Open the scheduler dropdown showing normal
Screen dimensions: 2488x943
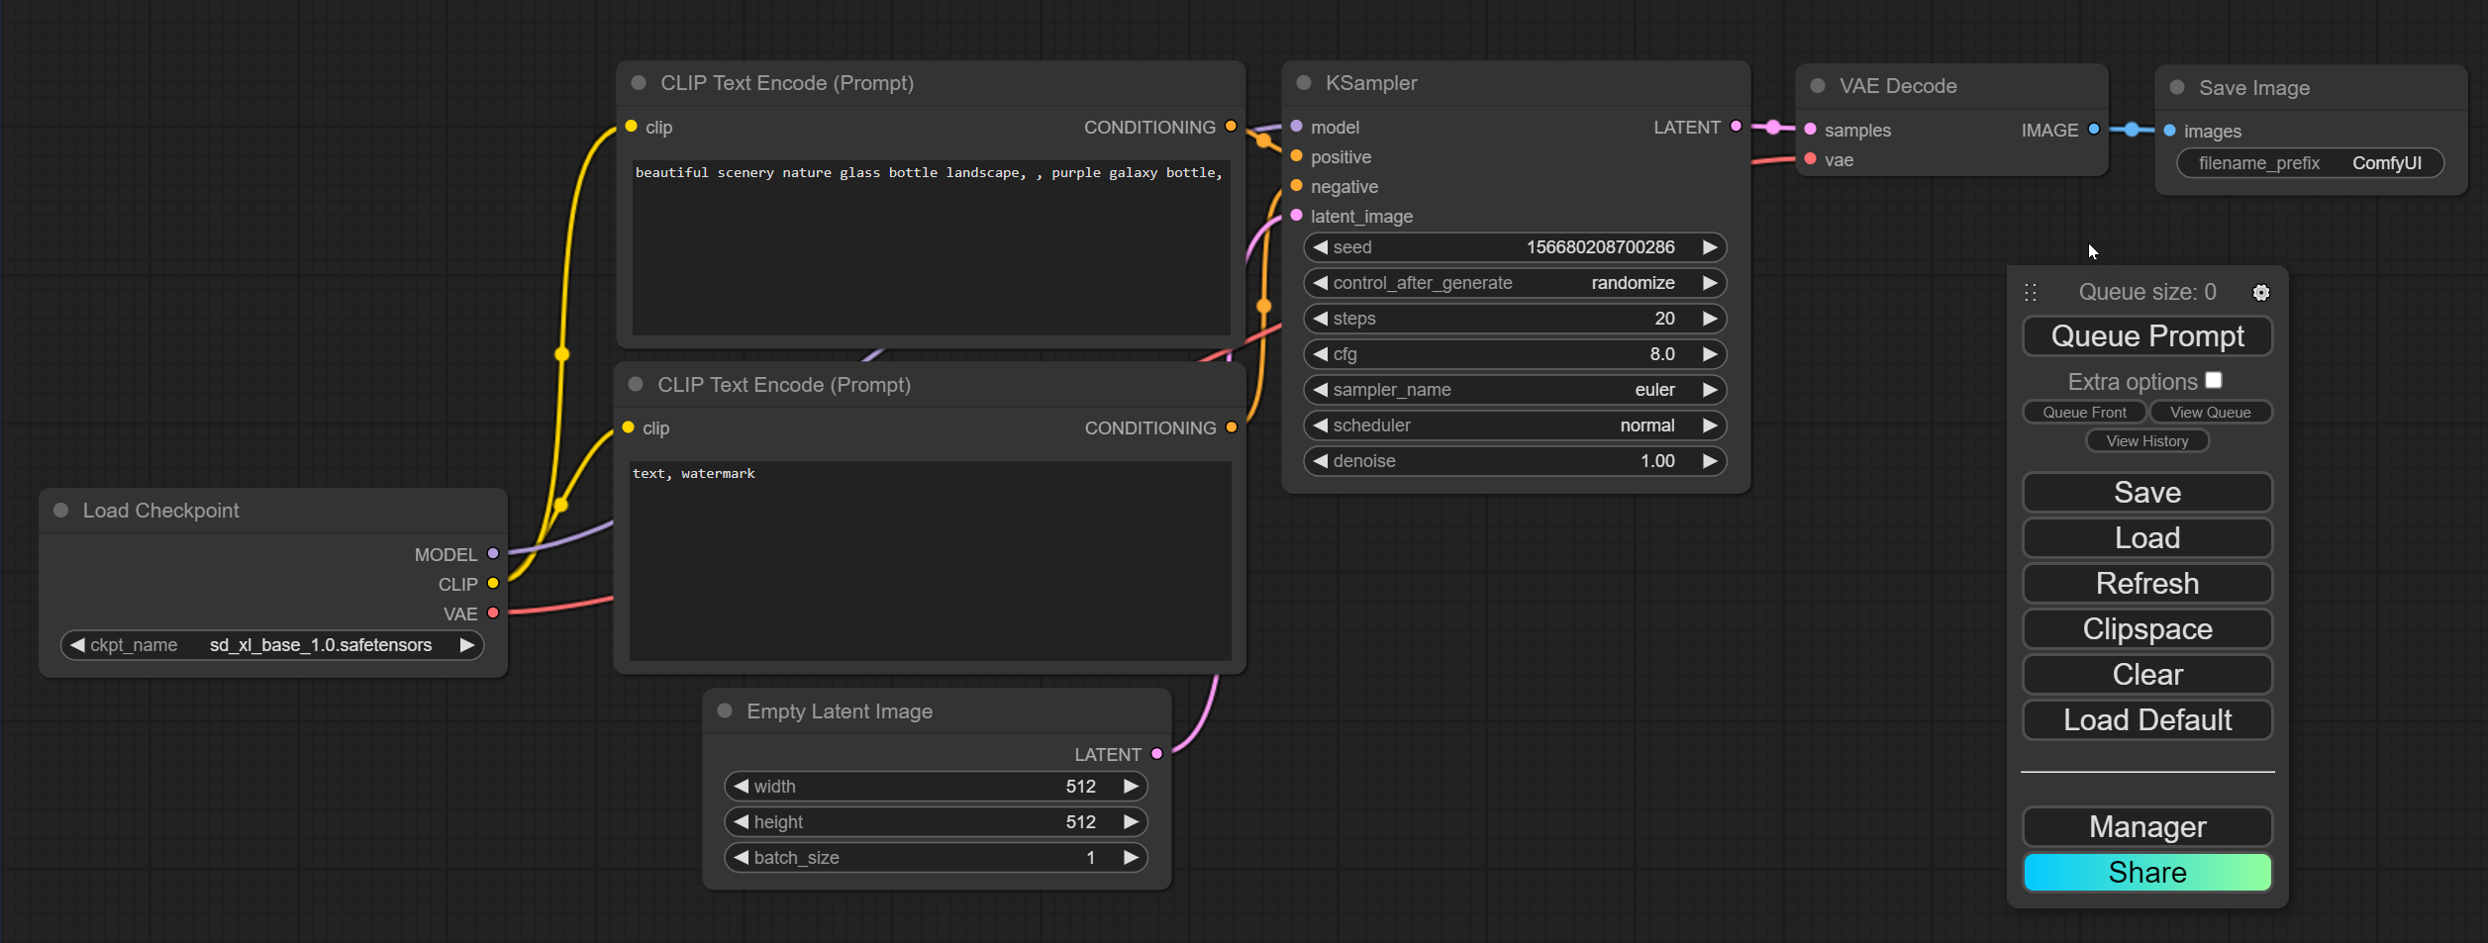[x=1515, y=425]
